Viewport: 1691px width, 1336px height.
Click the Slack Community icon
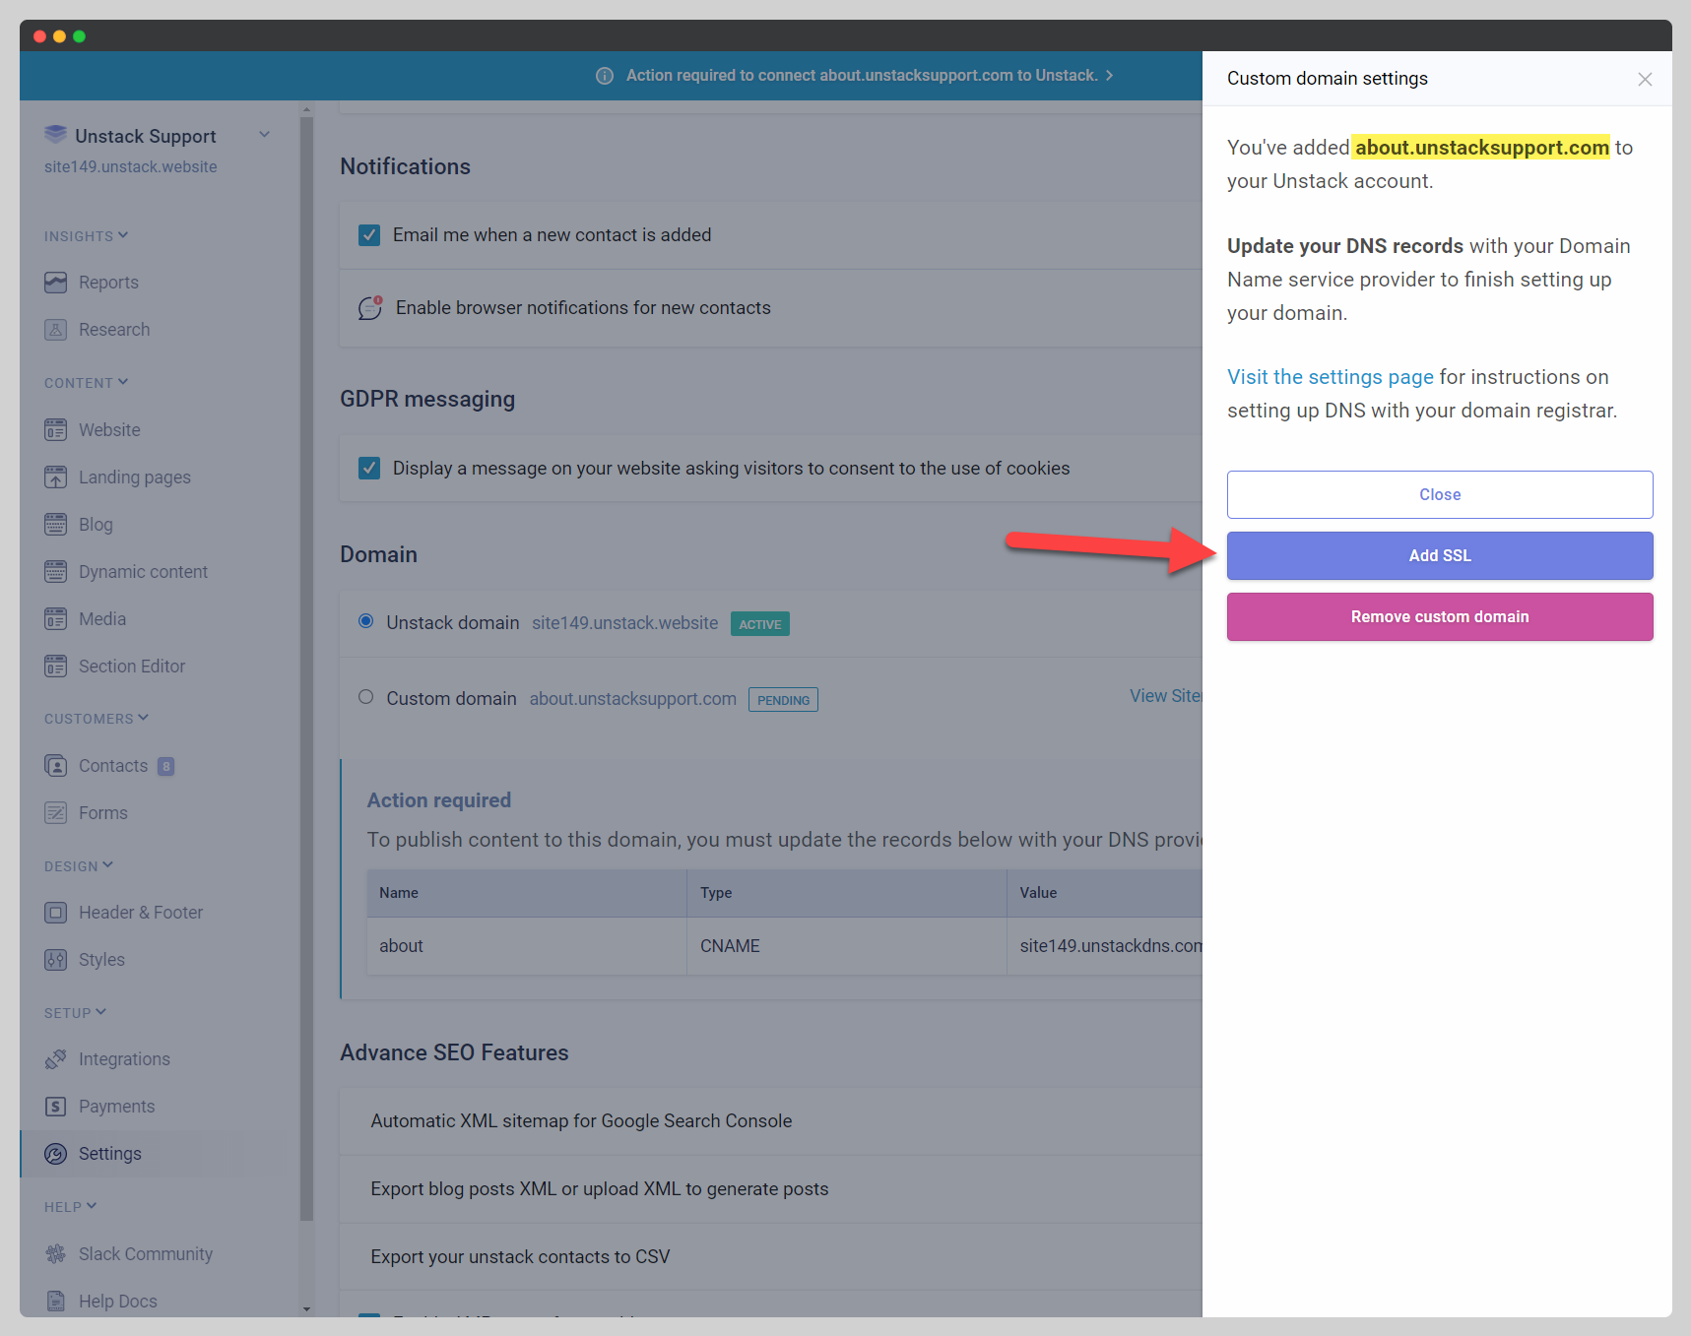(56, 1254)
